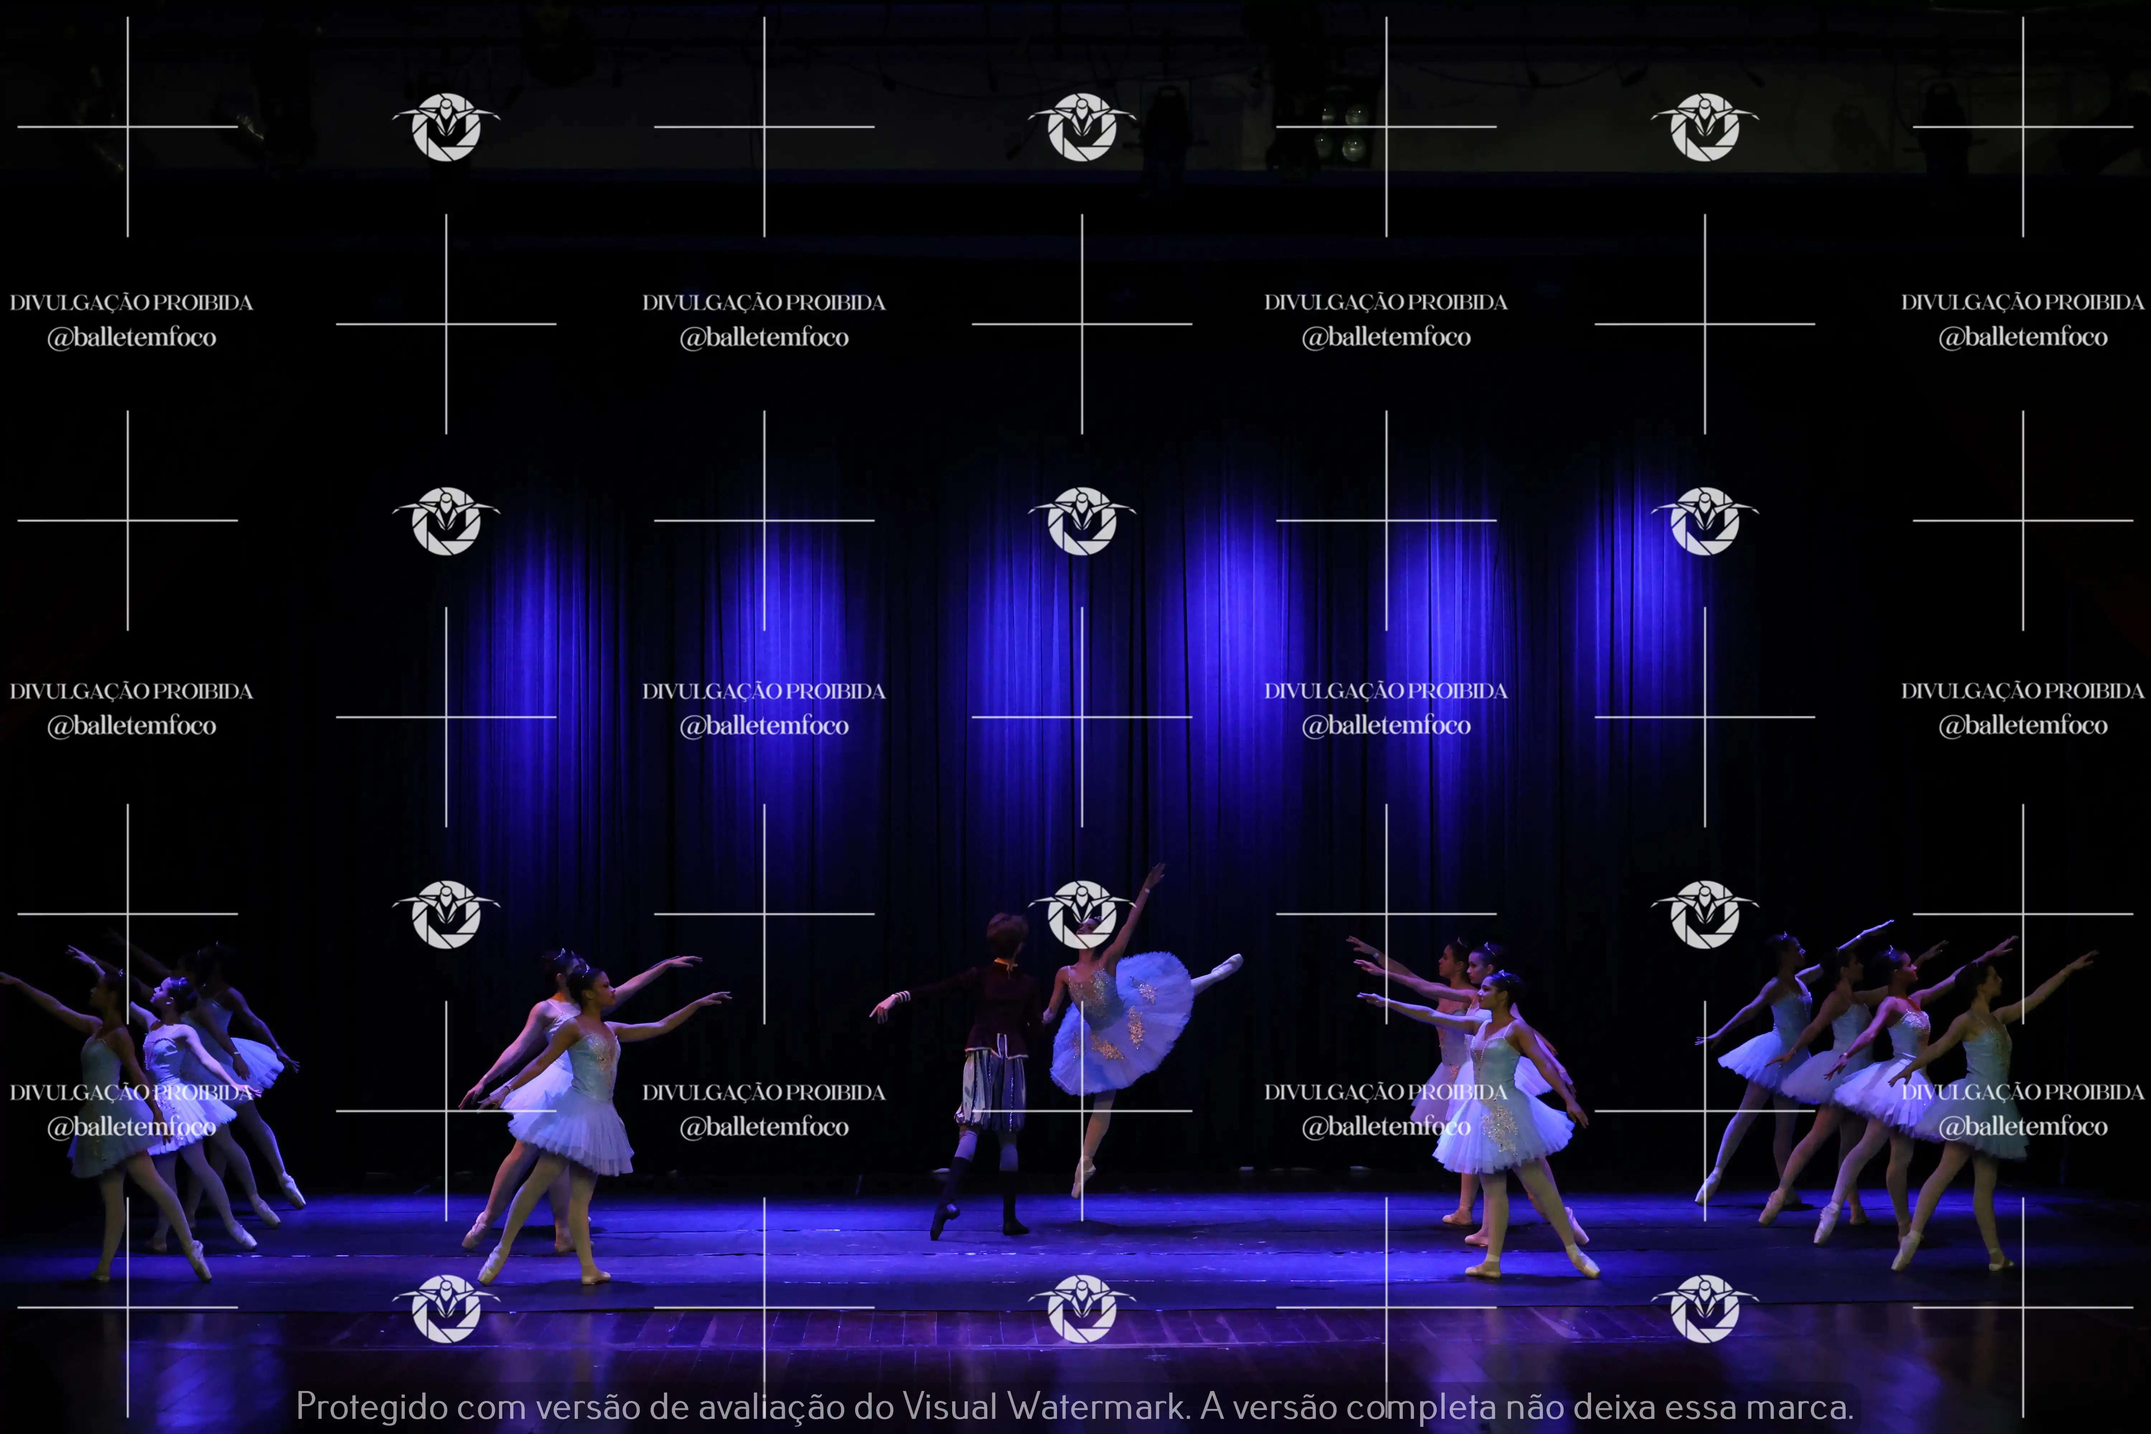Click the top-left DIVULGAÇÃO PROIBIDA text
This screenshot has width=2151, height=1434.
[131, 303]
